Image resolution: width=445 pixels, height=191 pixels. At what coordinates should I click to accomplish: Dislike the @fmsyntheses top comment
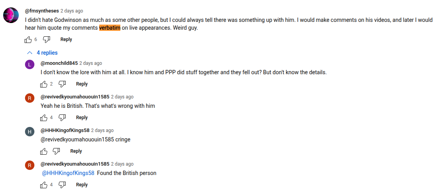pyautogui.click(x=46, y=39)
